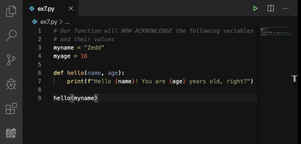Open the Search panel
Screen dimensions: 301x144
click(11, 35)
